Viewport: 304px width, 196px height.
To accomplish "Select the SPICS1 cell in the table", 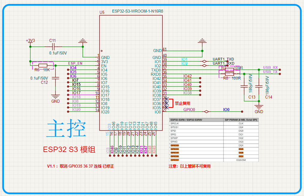I will point(196,127).
